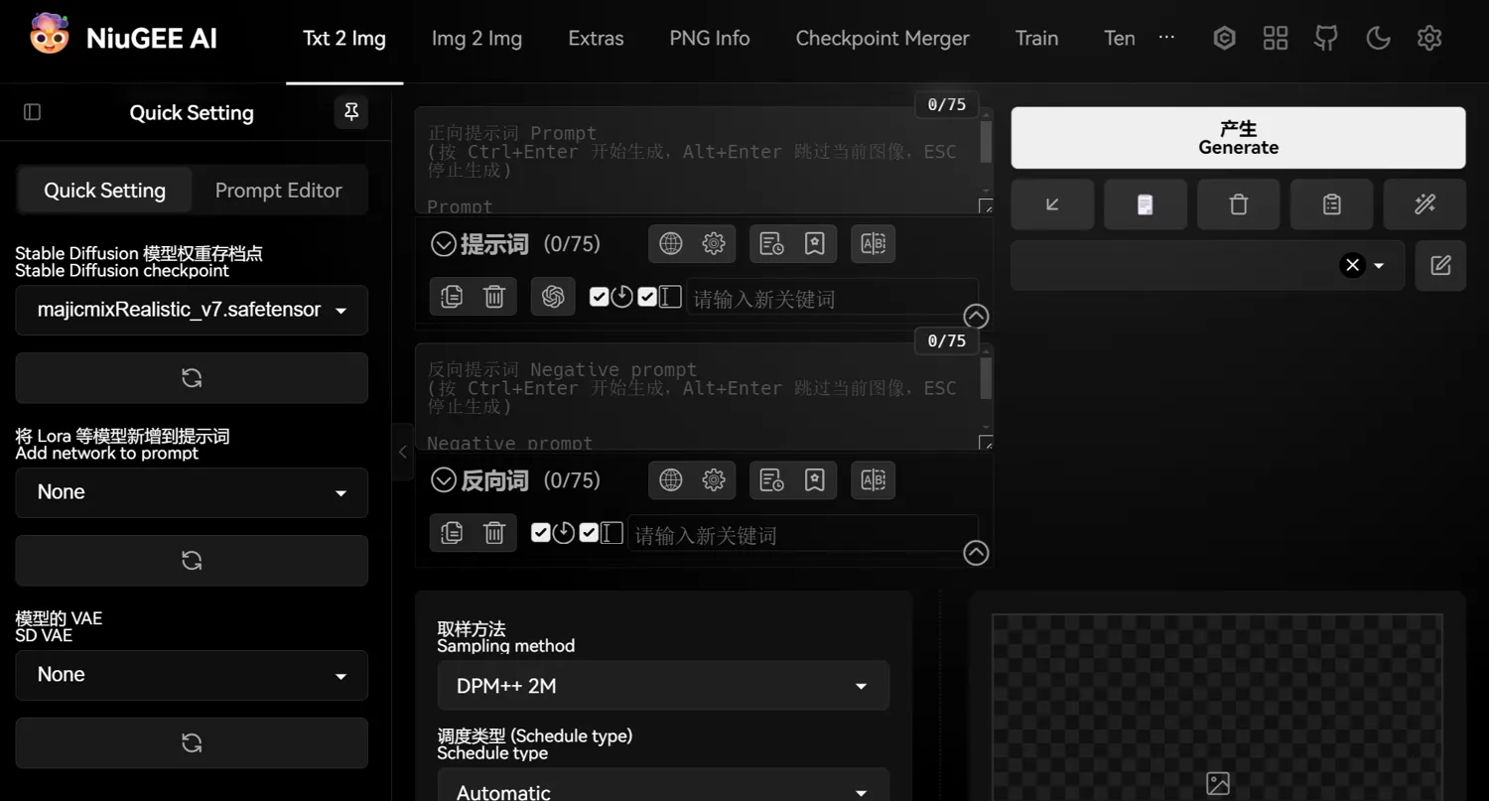Viewport: 1489px width, 801px height.
Task: Click the clipboard list icon below Generate
Action: 1332,204
